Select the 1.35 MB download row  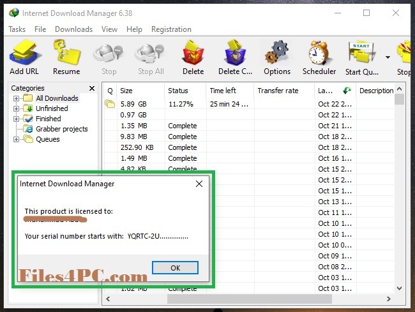tap(249, 126)
